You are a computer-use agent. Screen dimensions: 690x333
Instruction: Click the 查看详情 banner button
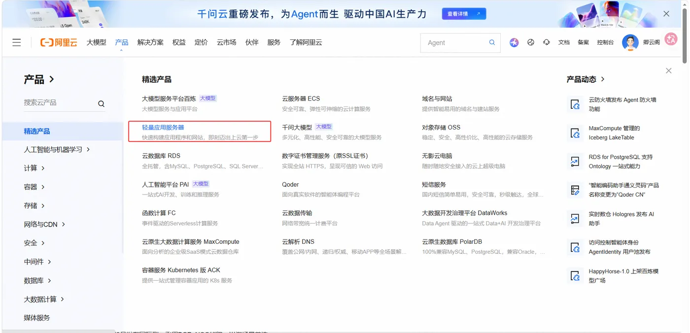(464, 14)
